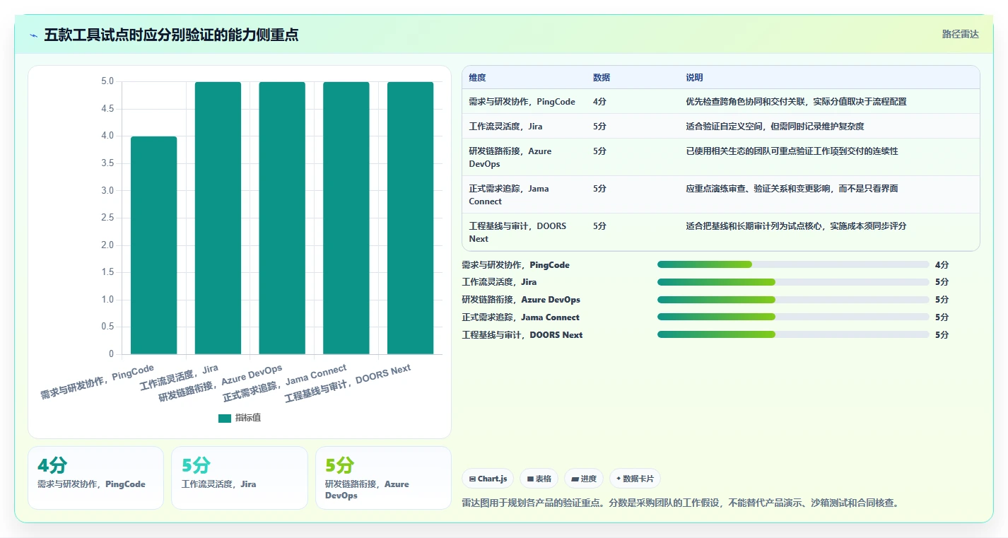Select table cell 研发链路衔接，Azure DevOps
The height and width of the screenshot is (538, 1008).
click(510, 158)
